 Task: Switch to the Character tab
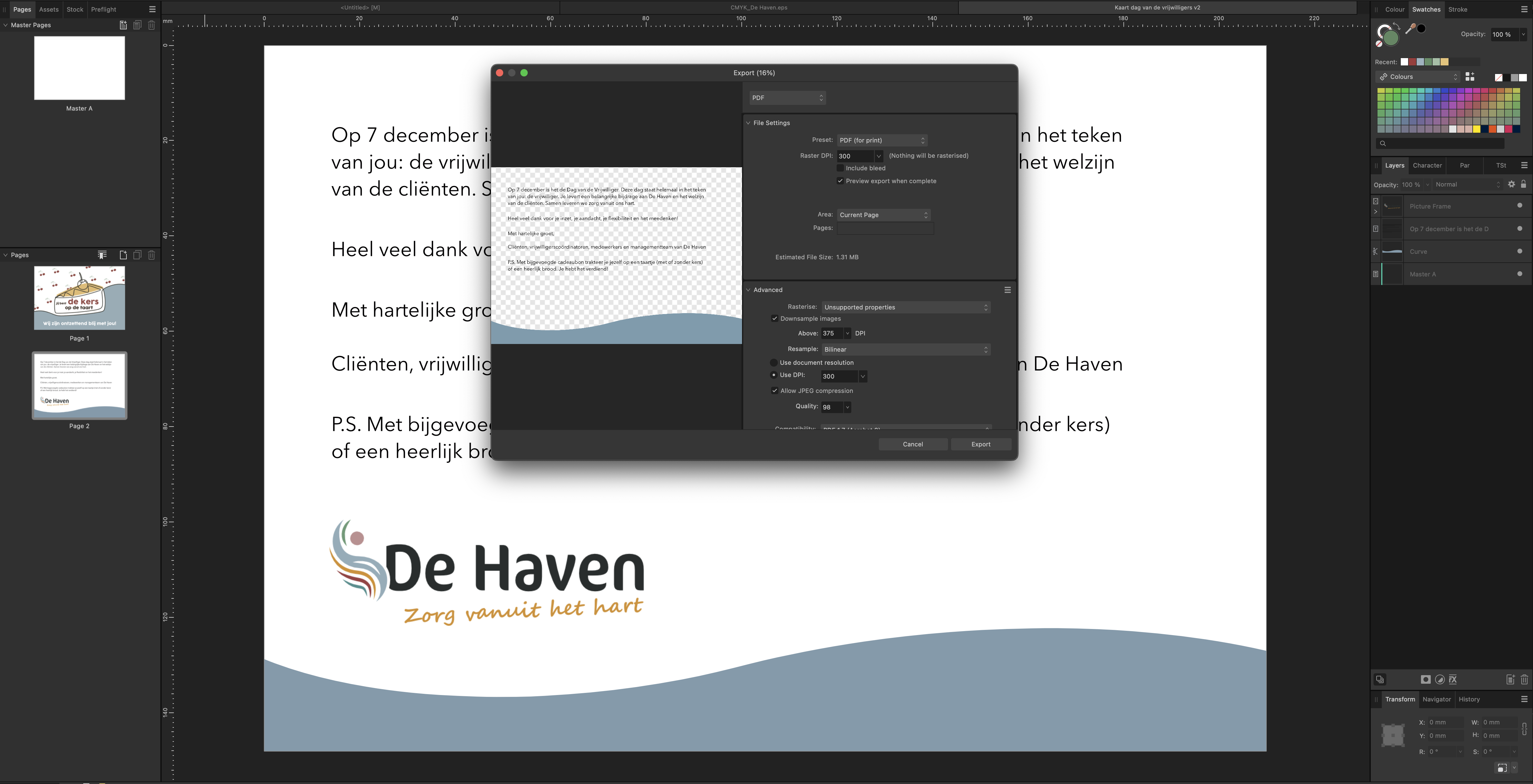point(1427,165)
